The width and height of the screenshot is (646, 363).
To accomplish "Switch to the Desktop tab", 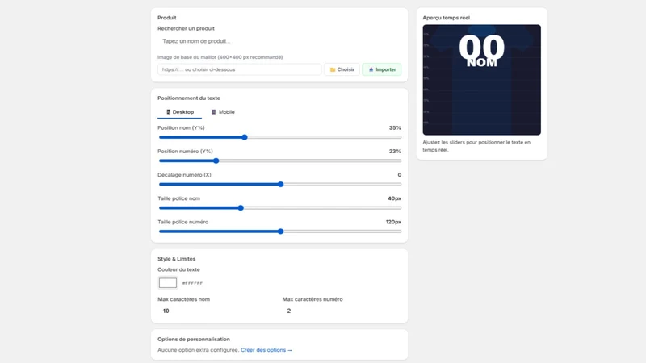I will [179, 112].
